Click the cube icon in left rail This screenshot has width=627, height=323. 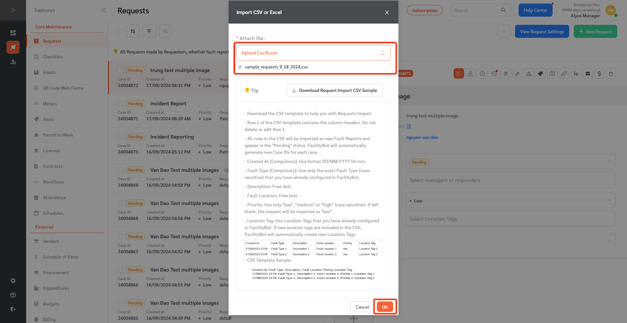[13, 295]
